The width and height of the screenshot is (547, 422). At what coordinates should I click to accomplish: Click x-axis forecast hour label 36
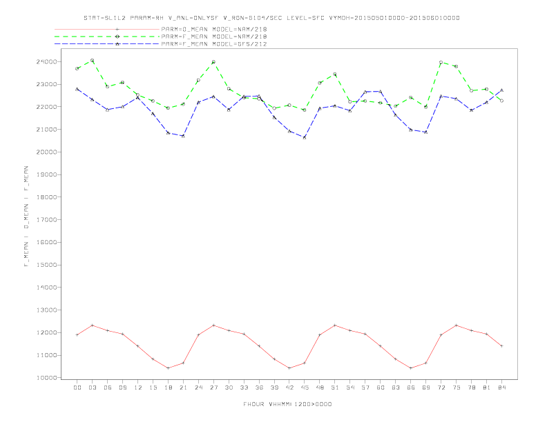[x=259, y=388]
